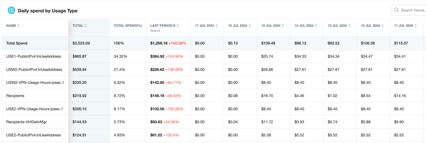This screenshot has width=426, height=143.
Task: Sort by 16 JUL 2024 column arrows
Action: (x=250, y=26)
